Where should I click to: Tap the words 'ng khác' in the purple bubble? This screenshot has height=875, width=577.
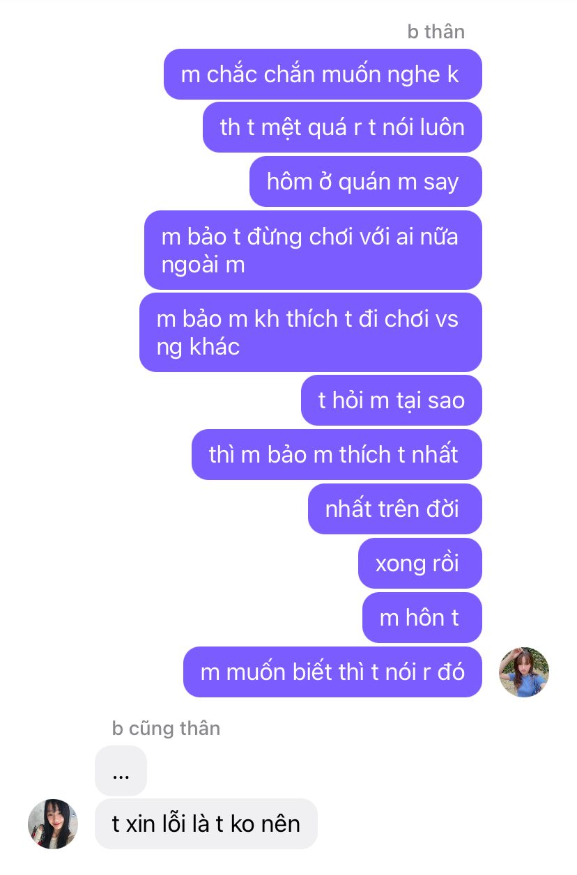click(198, 347)
